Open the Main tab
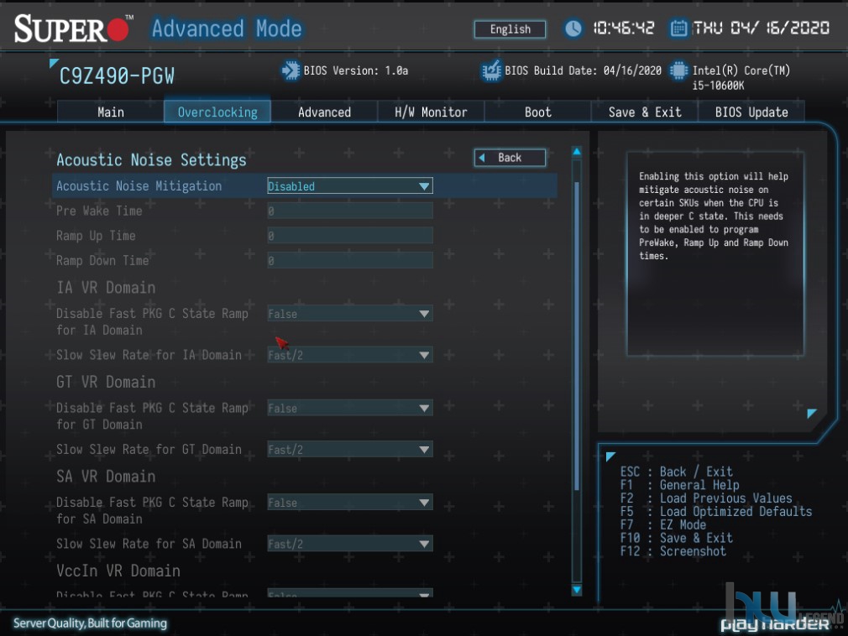This screenshot has height=636, width=848. click(110, 112)
